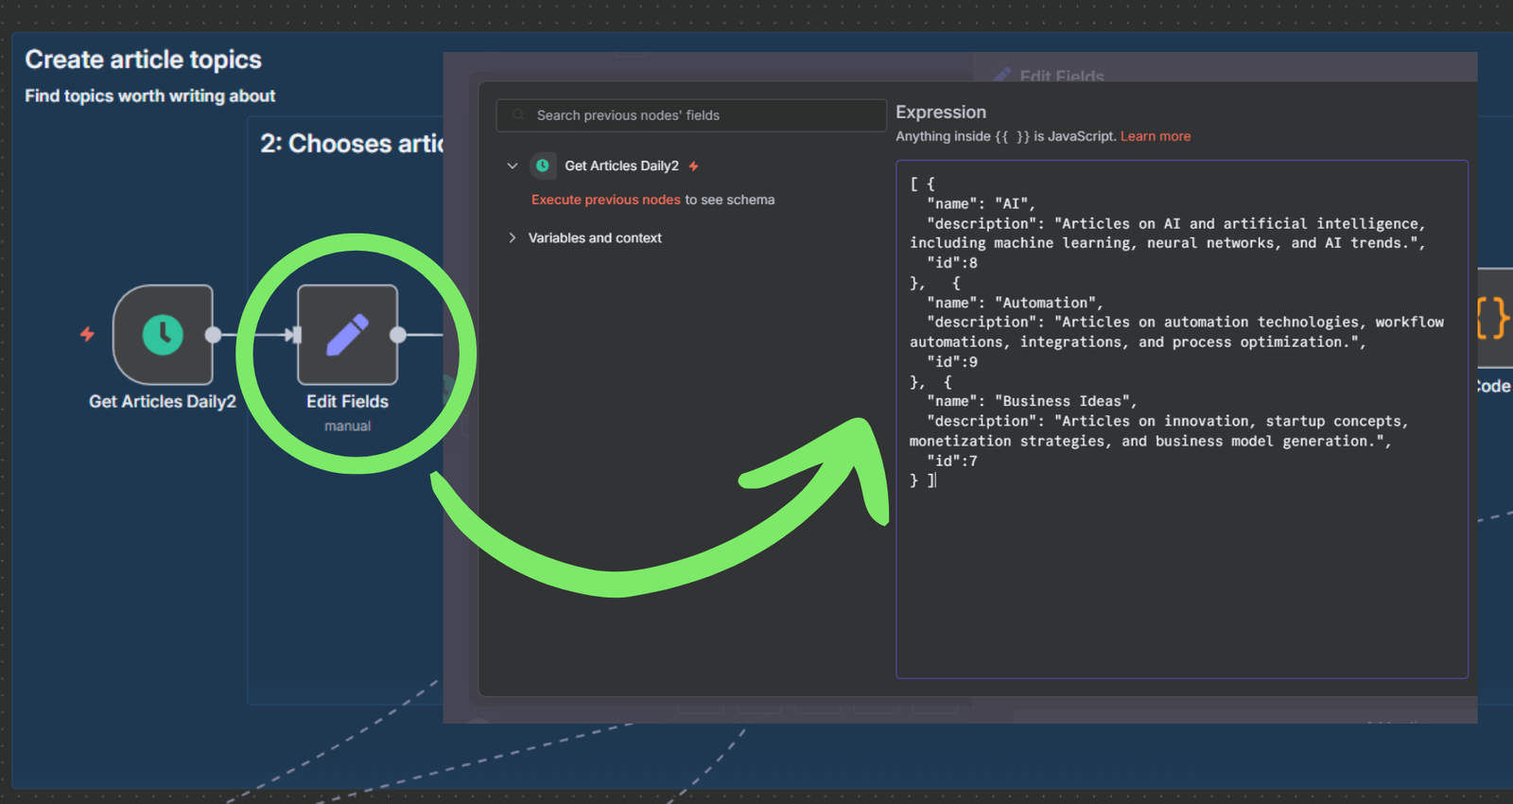
Task: Click the Expression heading
Action: tap(941, 112)
